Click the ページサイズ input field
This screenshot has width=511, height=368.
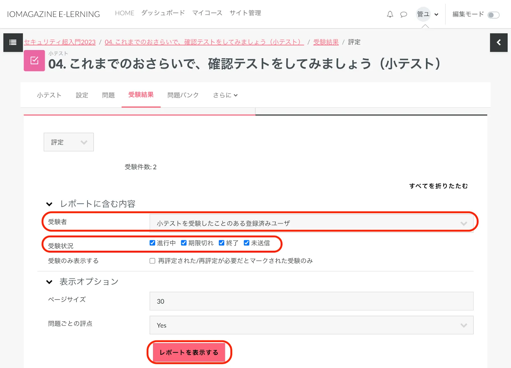[311, 301]
